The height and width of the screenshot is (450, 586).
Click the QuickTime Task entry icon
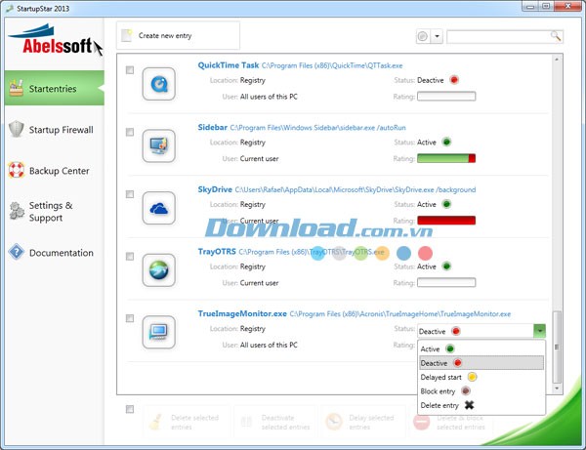(158, 84)
